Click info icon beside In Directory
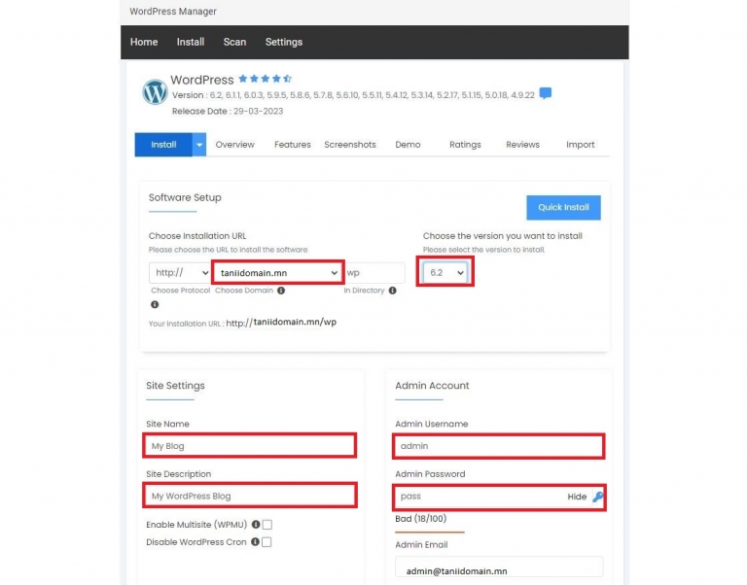The height and width of the screenshot is (585, 747). tap(393, 291)
